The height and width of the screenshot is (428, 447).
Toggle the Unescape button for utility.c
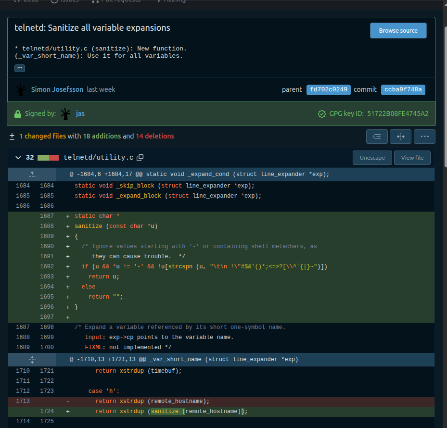coord(372,158)
